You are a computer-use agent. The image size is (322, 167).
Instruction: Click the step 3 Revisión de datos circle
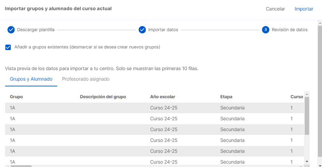265,30
